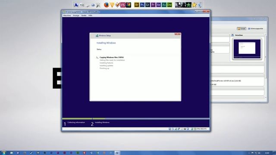Viewport: 276px width, 155px height.
Task: Launch Firefox from the top dock
Action: (x=107, y=5)
